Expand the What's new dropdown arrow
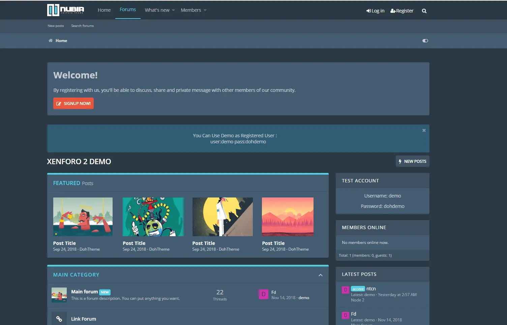507x325 pixels. point(174,10)
